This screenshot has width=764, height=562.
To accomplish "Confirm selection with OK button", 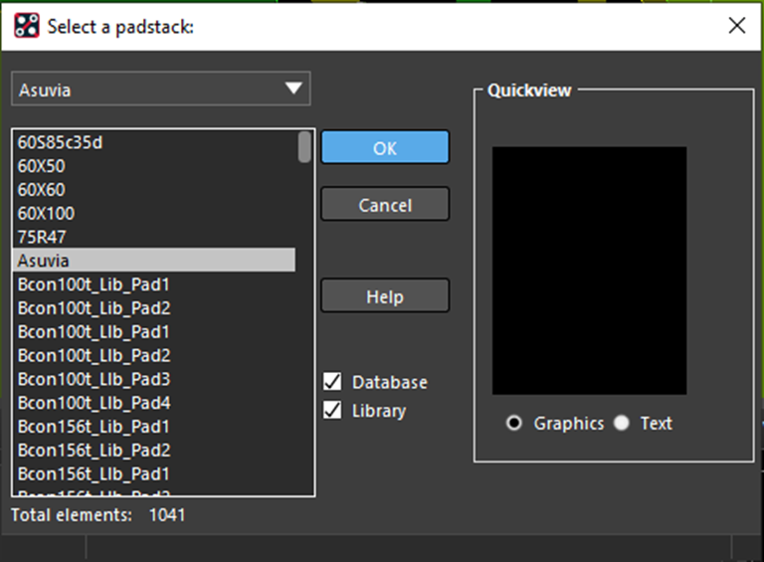I will click(x=385, y=147).
